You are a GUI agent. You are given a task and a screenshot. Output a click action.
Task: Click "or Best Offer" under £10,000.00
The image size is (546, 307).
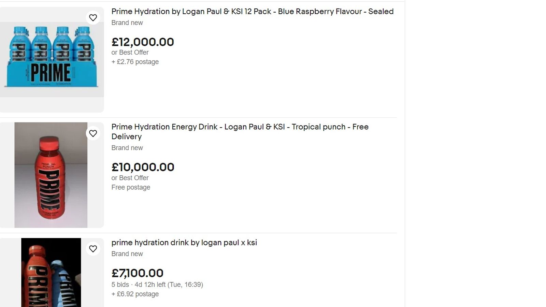click(130, 178)
